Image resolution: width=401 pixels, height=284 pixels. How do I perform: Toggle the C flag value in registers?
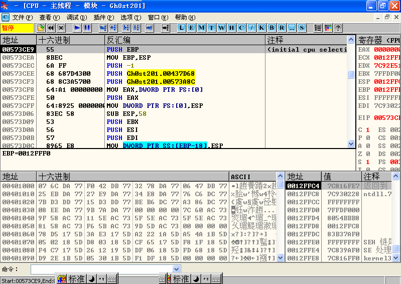click(368, 129)
